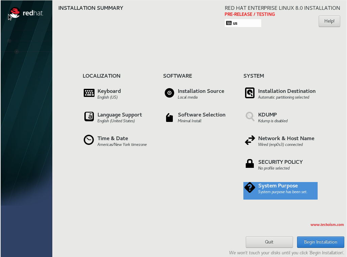Click the Quit button

click(269, 242)
